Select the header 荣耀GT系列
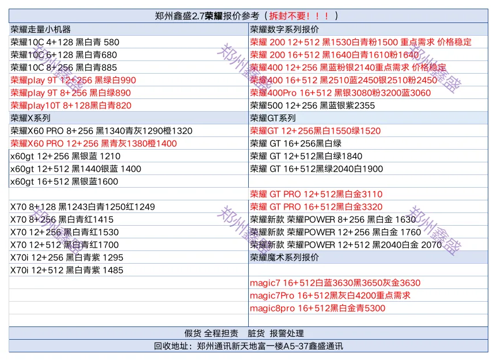 click(x=369, y=118)
